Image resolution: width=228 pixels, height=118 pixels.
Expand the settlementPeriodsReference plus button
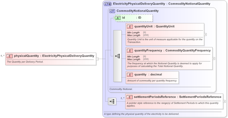pyautogui.click(x=224, y=101)
